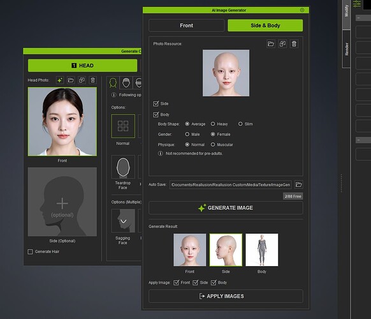Click the AI generate sparkle icon beside Head Photo
Screen dimensions: 371x319
coord(60,80)
